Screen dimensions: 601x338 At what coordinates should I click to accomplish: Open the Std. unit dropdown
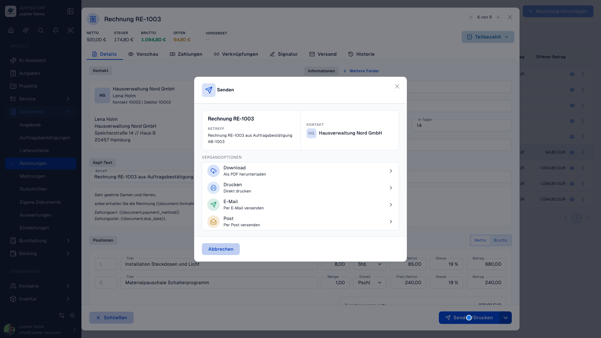click(370, 264)
